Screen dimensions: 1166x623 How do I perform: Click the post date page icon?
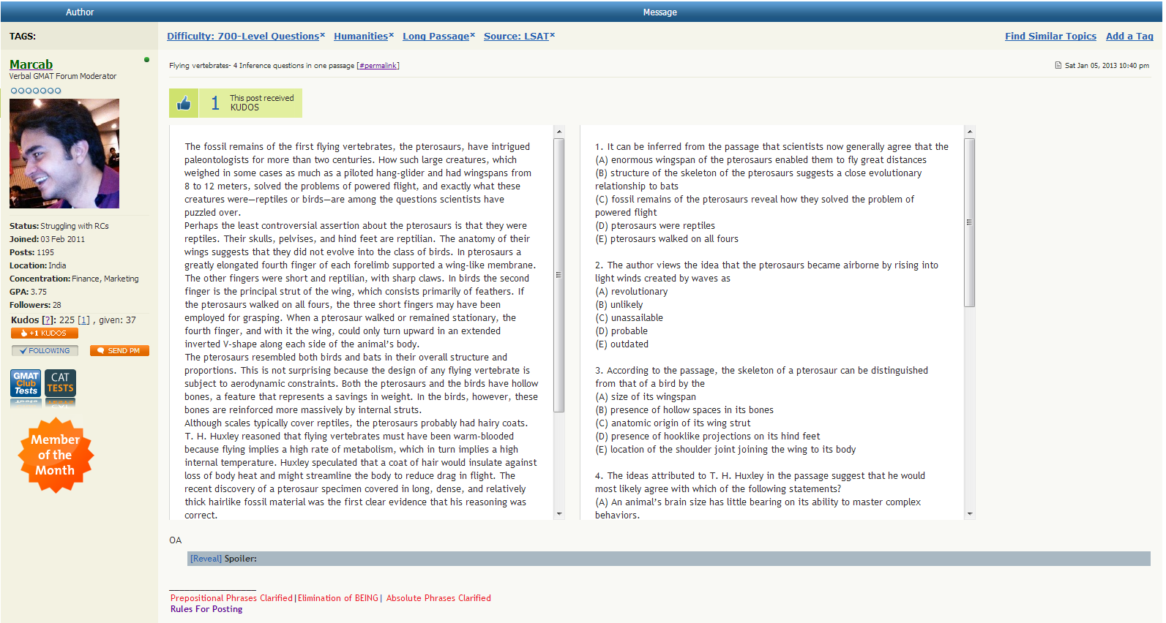(1058, 65)
